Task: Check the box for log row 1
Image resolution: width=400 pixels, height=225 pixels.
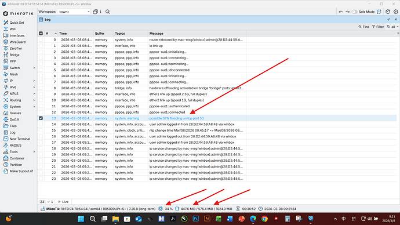Action: [x=41, y=46]
